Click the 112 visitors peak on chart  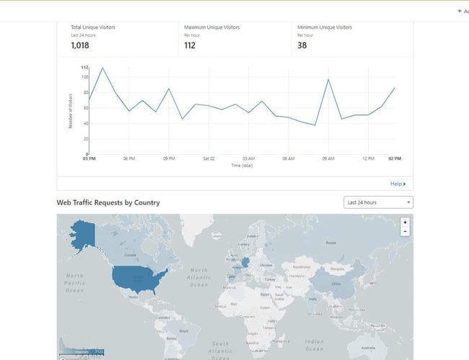point(102,68)
